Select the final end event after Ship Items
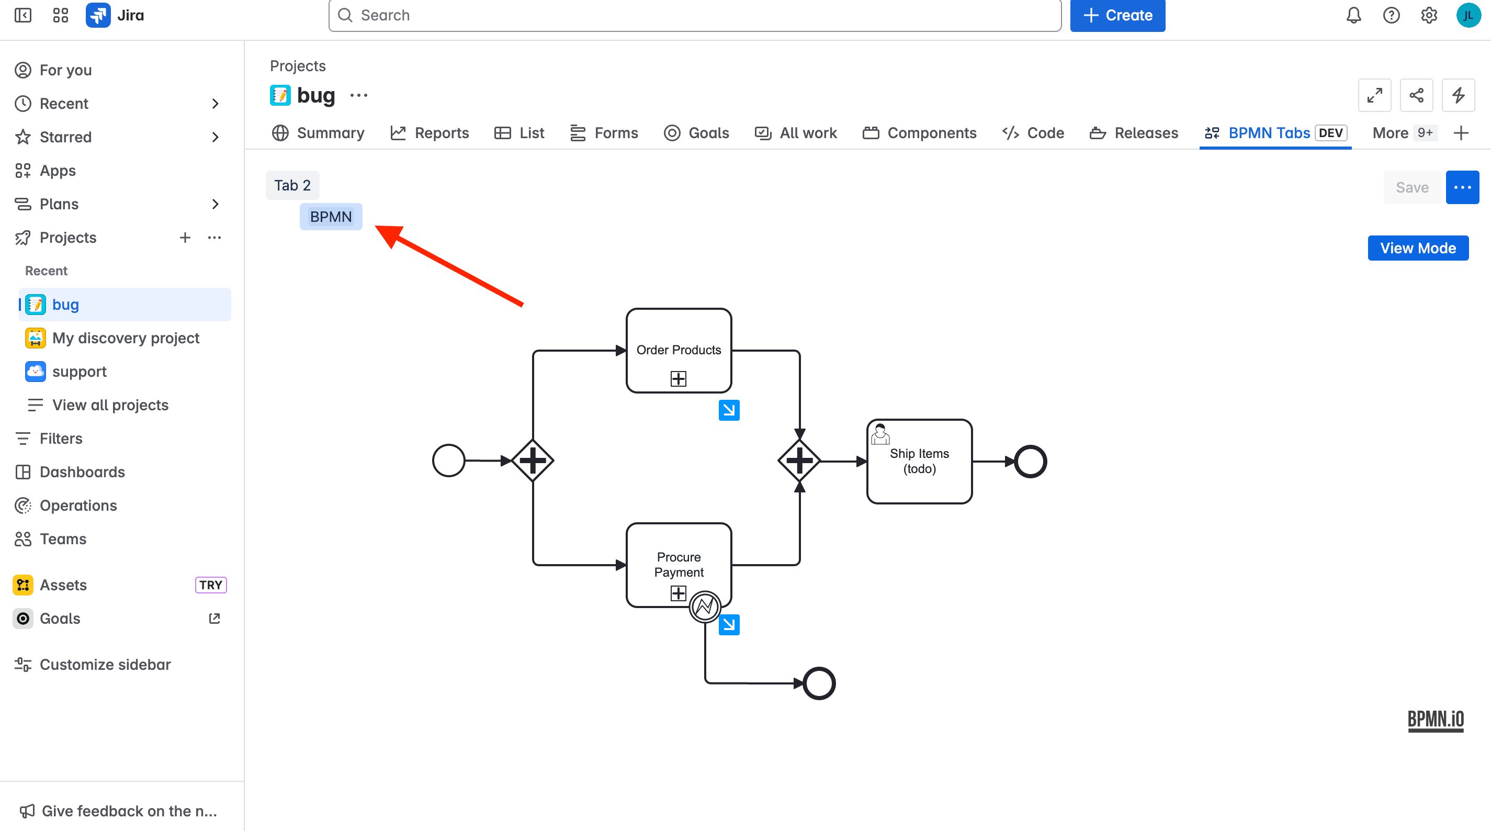1491x831 pixels. click(1030, 462)
